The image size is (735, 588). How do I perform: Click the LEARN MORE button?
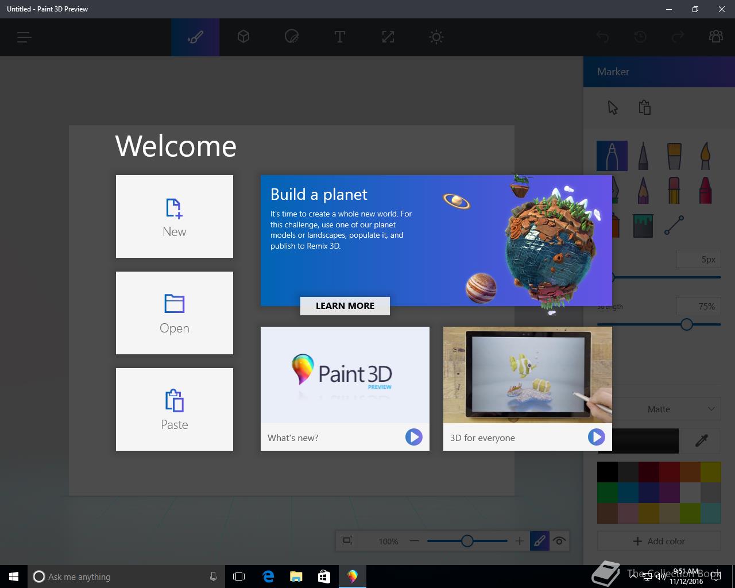345,306
